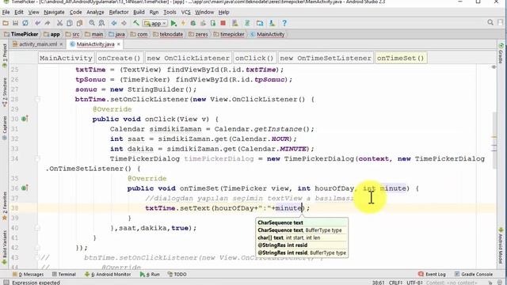Open file with the folder toolbar icon
The image size is (507, 285).
tap(6, 23)
